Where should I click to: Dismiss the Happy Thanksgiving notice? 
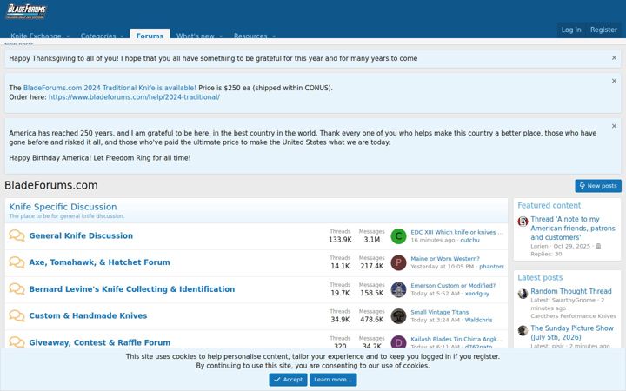pos(614,58)
